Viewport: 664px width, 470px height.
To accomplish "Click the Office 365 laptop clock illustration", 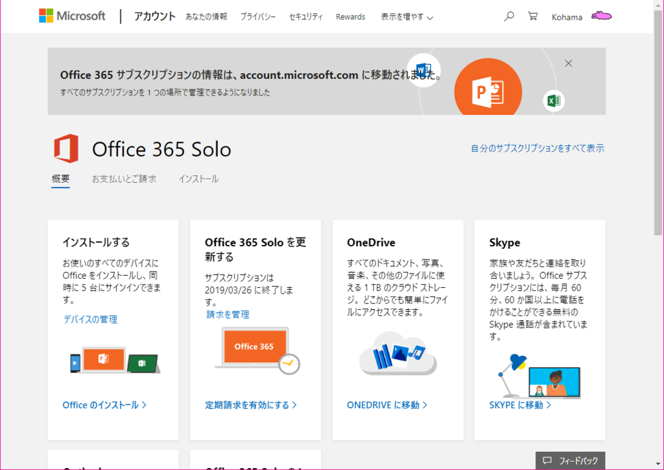I will [x=257, y=351].
